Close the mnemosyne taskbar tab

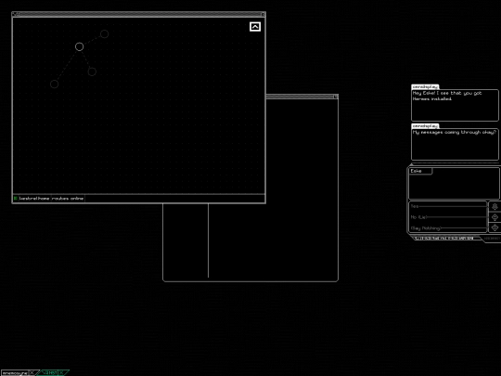click(x=32, y=373)
